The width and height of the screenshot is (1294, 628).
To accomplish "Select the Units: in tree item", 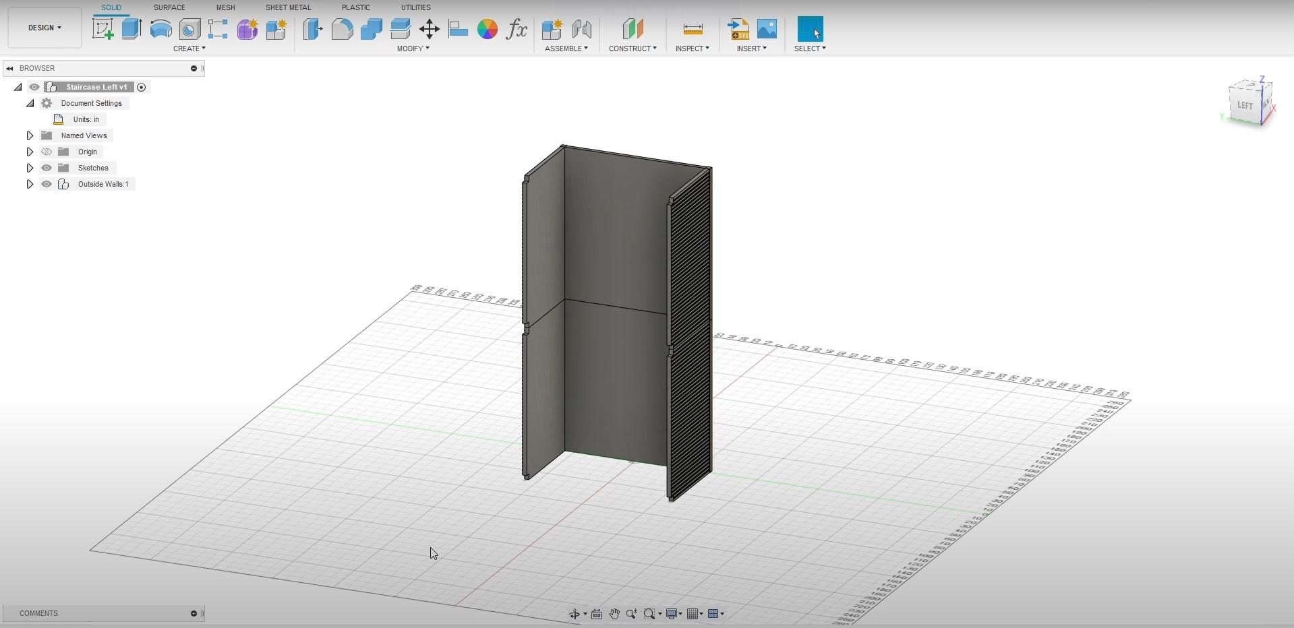I will (x=86, y=119).
